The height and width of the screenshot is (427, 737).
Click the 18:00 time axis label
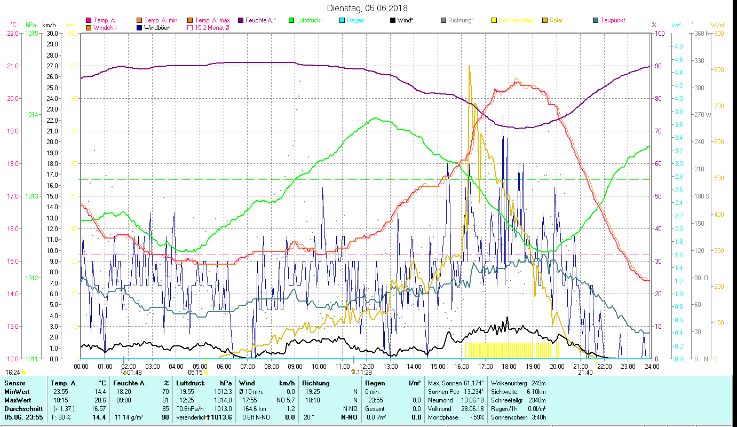[509, 366]
